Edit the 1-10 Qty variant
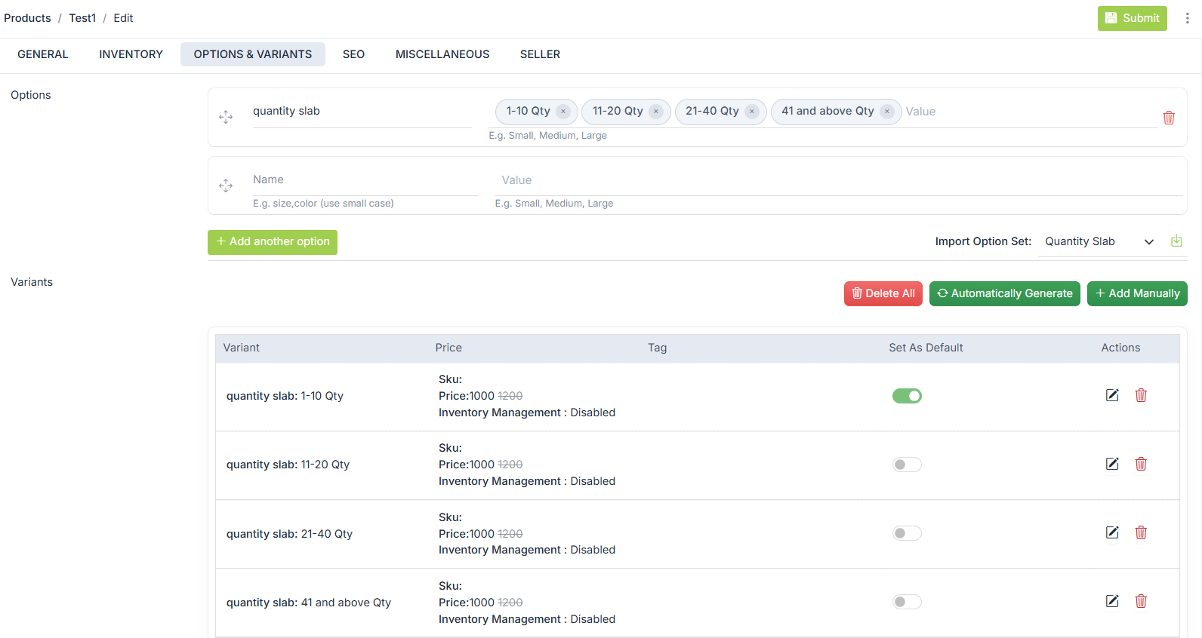The image size is (1202, 638). tap(1112, 395)
